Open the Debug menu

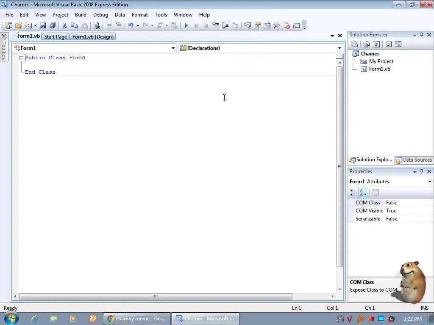click(x=100, y=15)
